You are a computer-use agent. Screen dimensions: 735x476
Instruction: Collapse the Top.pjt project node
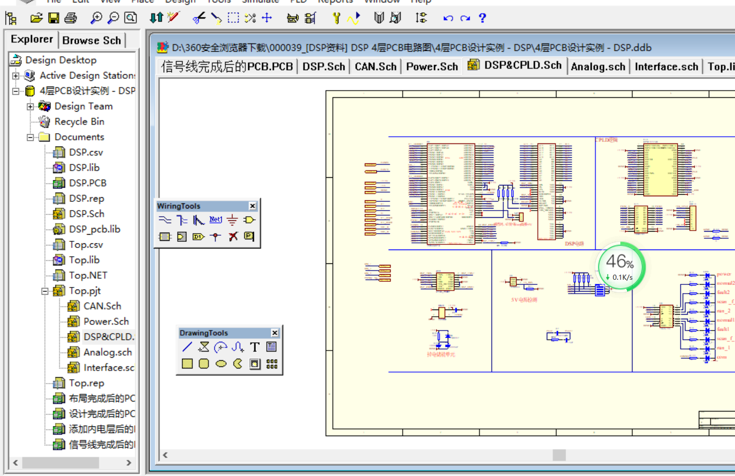pyautogui.click(x=45, y=291)
